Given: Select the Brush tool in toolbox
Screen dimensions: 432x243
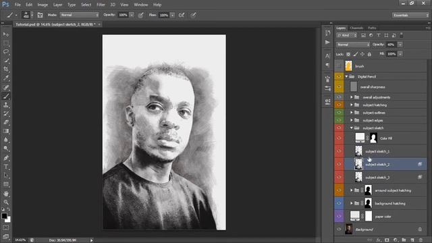Looking at the screenshot, I should (6, 96).
